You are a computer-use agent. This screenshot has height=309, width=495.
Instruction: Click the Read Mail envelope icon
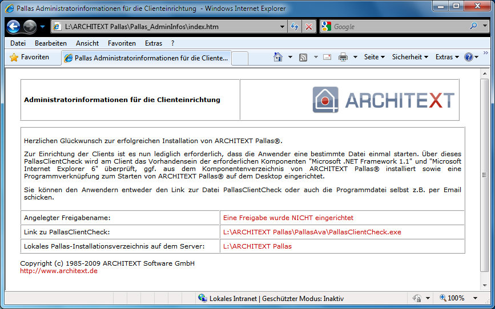click(327, 58)
